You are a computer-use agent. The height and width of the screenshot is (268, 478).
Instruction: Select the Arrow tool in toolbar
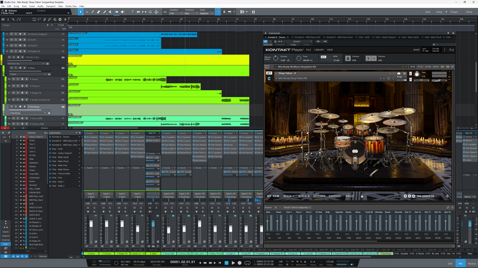point(81,12)
